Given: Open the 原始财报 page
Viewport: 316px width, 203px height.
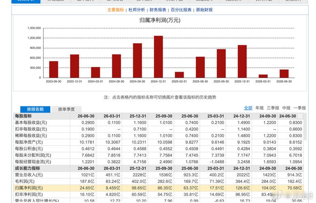Looking at the screenshot, I should (204, 10).
